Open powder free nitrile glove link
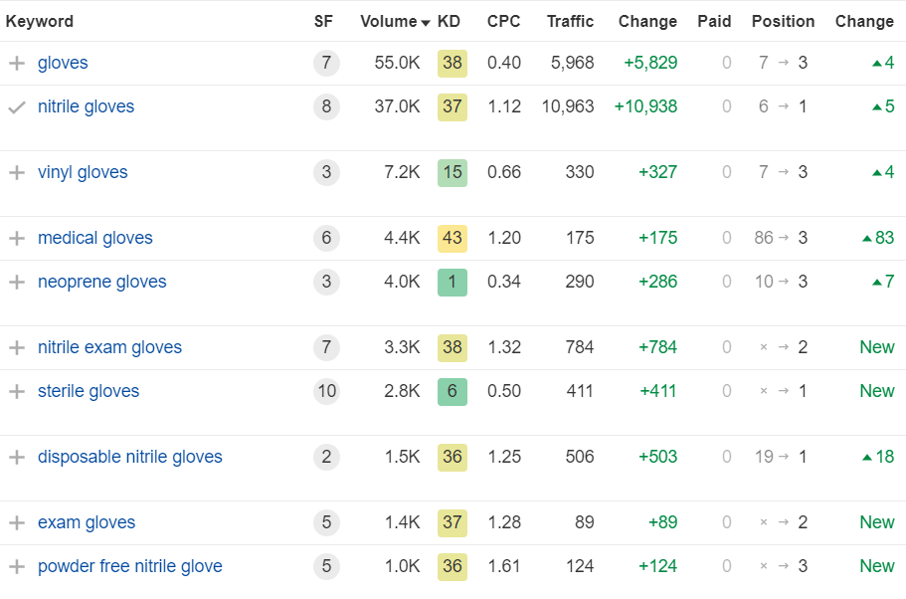Image resolution: width=906 pixels, height=599 pixels. [129, 567]
